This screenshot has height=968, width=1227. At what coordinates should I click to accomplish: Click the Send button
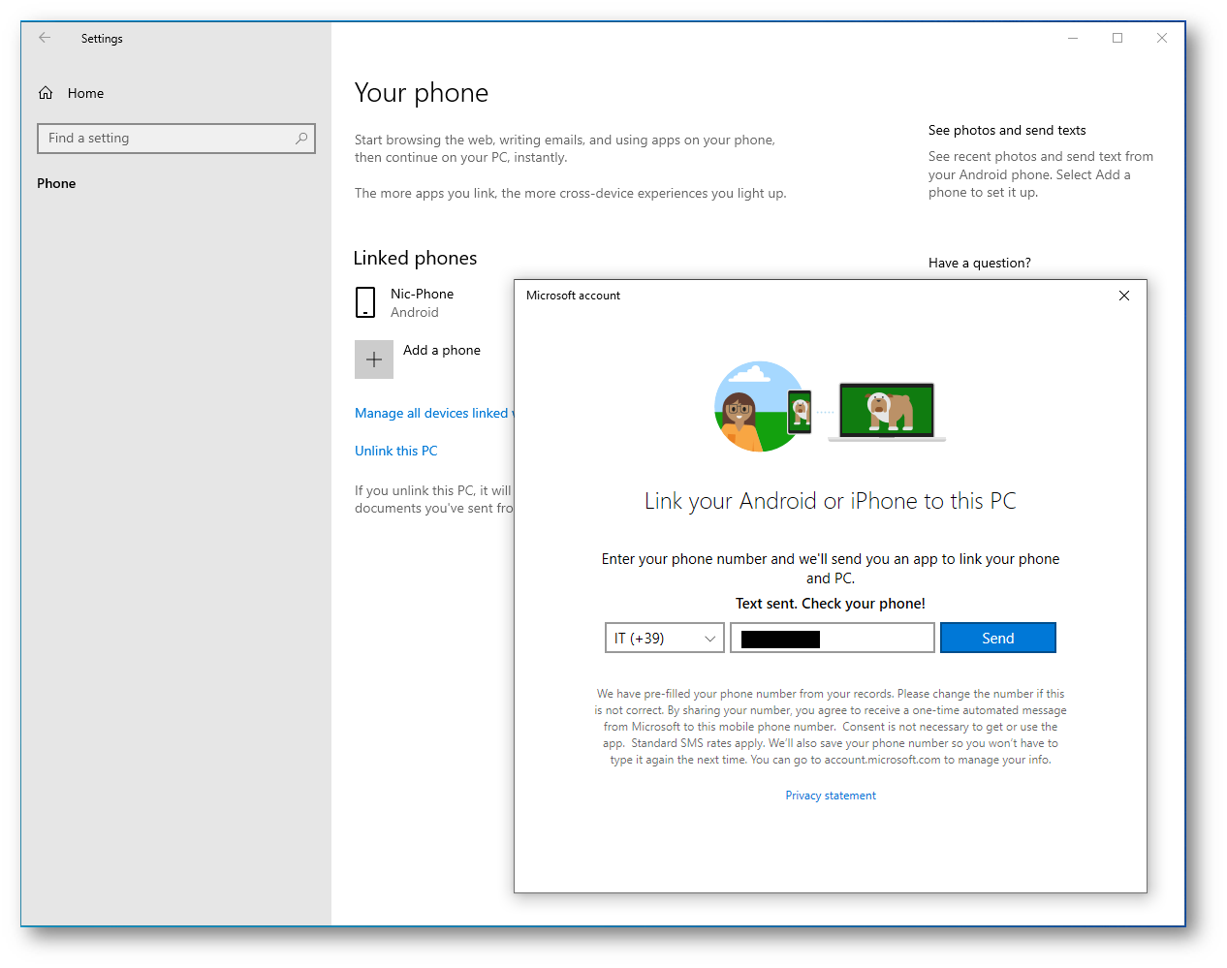[x=998, y=638]
